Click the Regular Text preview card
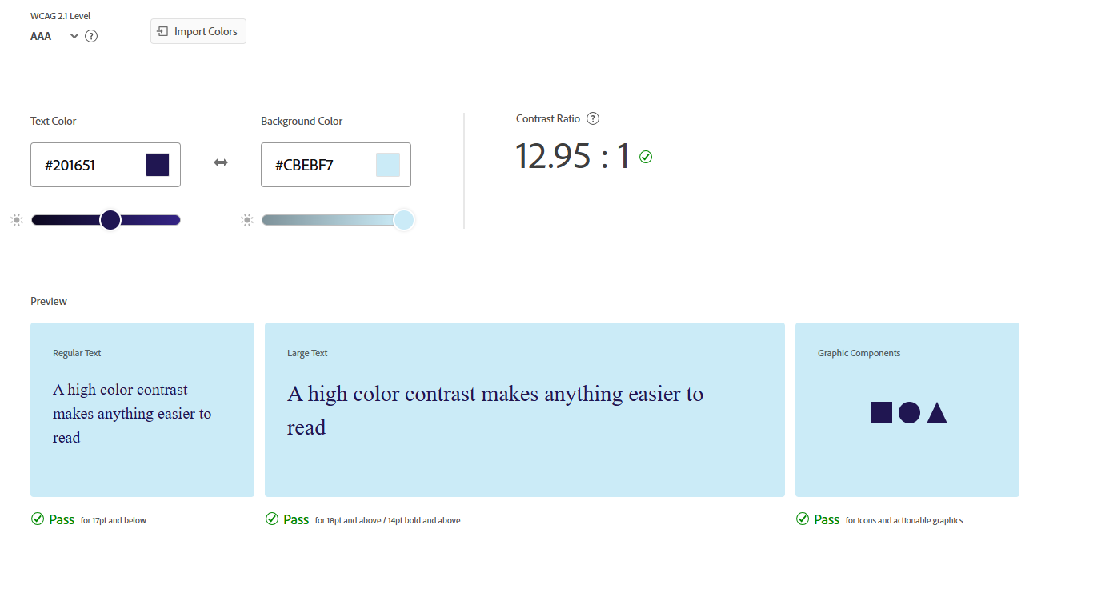 coord(142,410)
